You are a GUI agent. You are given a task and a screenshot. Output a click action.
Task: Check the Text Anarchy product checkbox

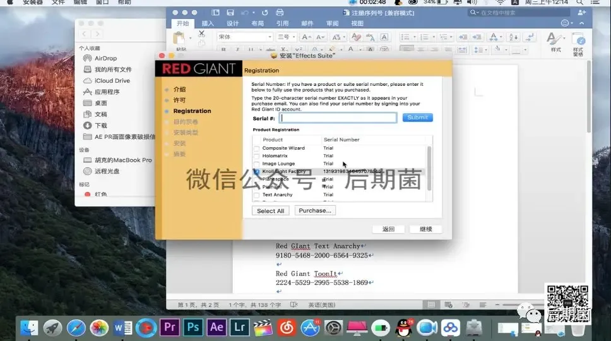[256, 195]
